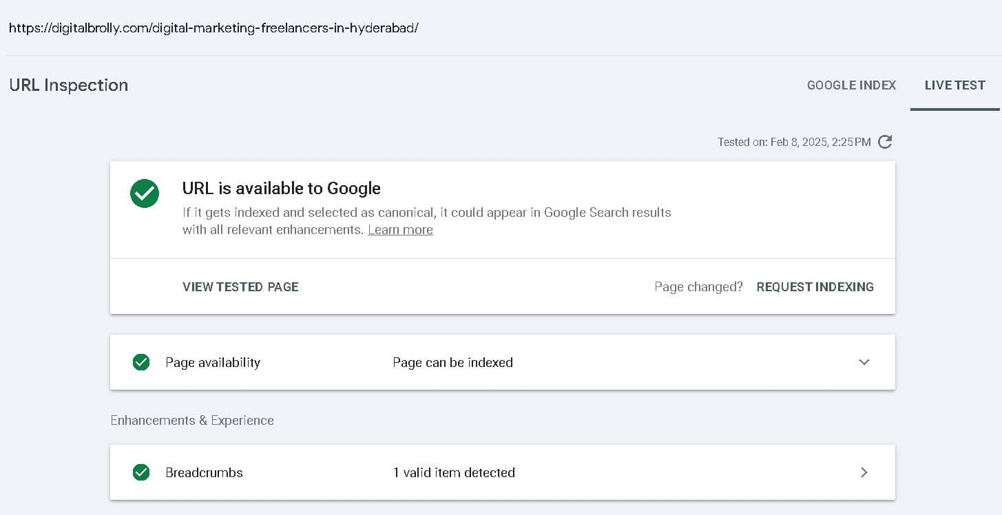
Task: Switch to the GOOGLE INDEX tab
Action: pos(851,85)
